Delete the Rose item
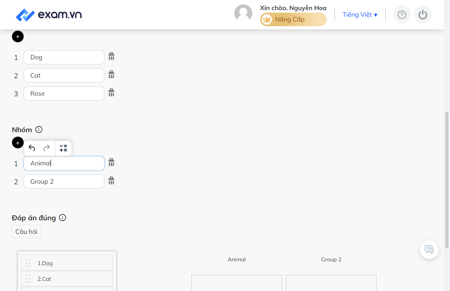The width and height of the screenshot is (450, 291). click(111, 93)
